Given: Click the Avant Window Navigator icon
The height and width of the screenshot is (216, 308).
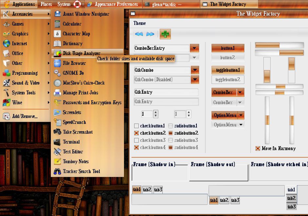Looking at the screenshot, I should pos(57,14).
